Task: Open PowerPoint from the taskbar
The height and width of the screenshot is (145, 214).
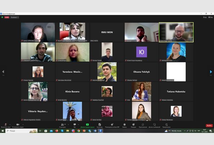Action: (x=84, y=131)
